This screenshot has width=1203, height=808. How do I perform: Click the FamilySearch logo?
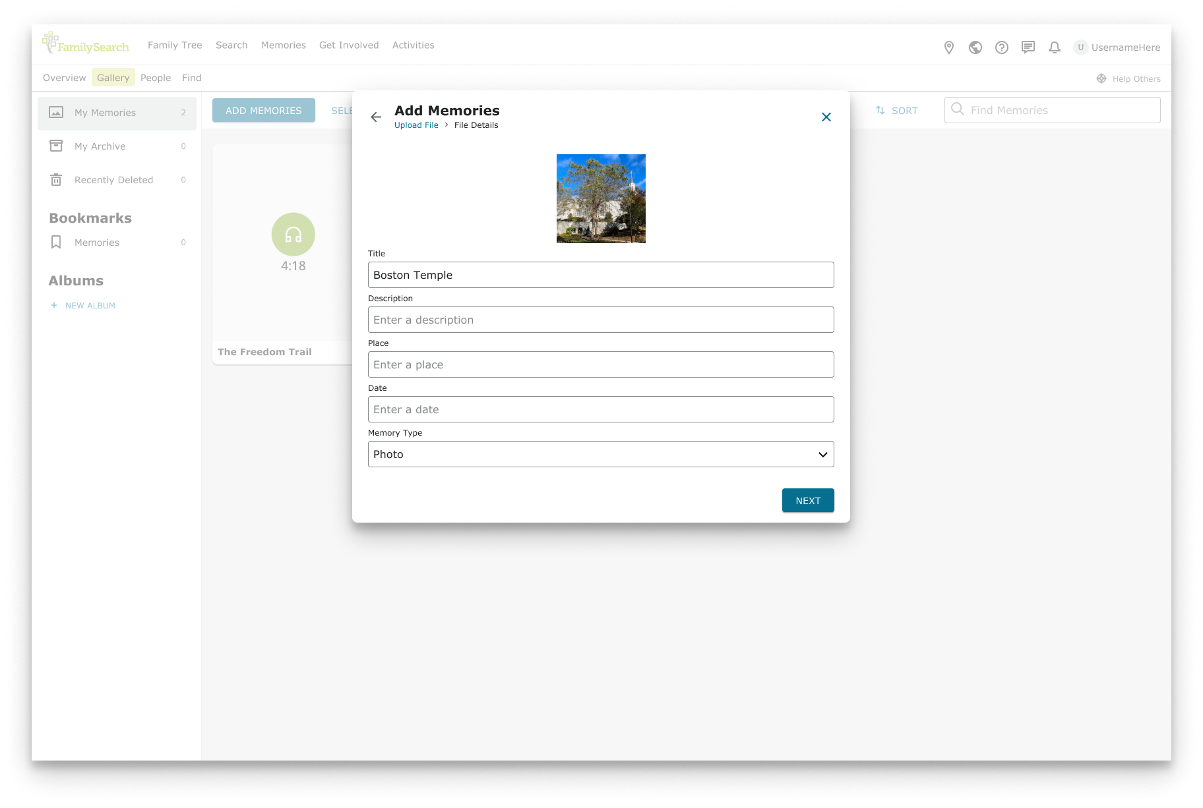[x=86, y=44]
